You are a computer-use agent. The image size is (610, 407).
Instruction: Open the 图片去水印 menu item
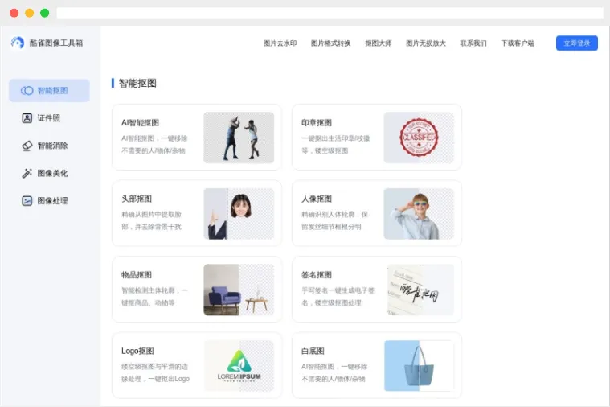(x=280, y=43)
